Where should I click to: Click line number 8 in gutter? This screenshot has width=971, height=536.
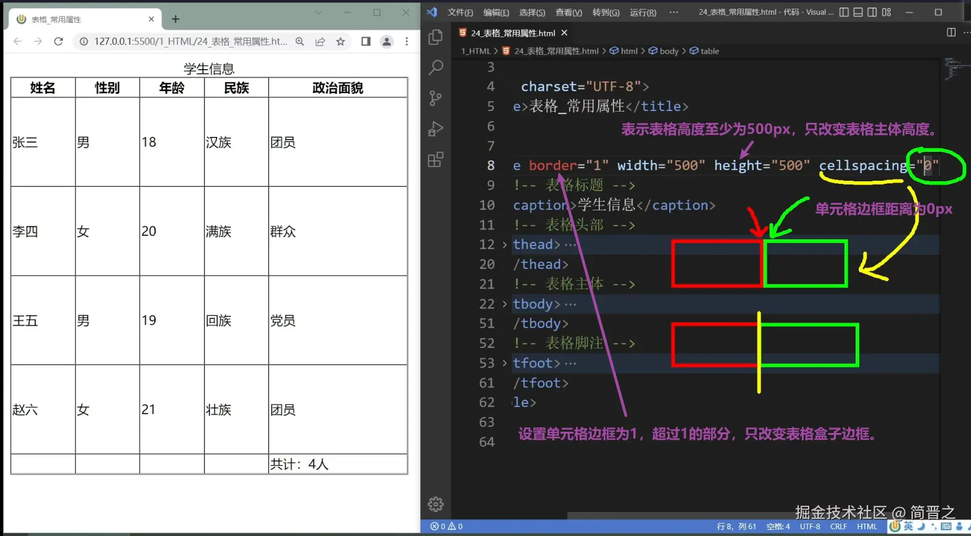click(491, 165)
